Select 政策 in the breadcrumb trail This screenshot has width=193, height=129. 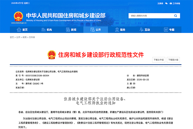pyautogui.click(x=24, y=37)
